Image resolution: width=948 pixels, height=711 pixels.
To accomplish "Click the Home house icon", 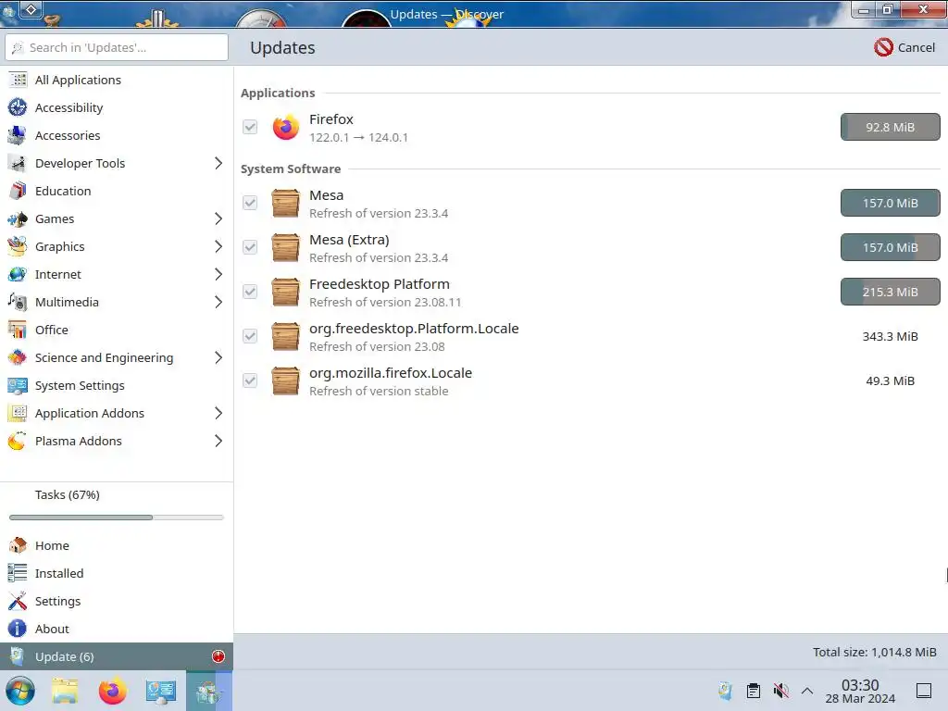I will tap(18, 545).
